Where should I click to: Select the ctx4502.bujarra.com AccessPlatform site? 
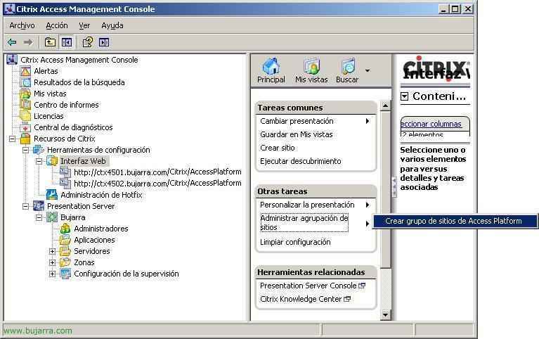click(157, 184)
